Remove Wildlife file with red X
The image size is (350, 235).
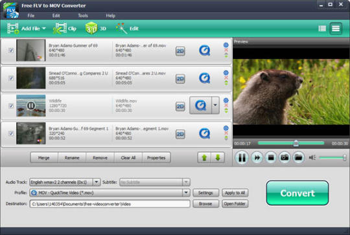tap(226, 106)
